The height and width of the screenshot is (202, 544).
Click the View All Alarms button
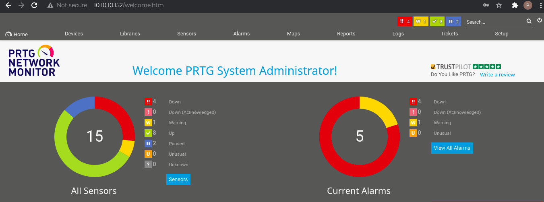[452, 148]
